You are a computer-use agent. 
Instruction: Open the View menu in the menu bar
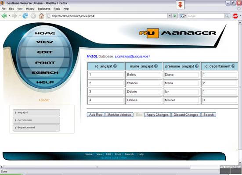click(x=20, y=9)
